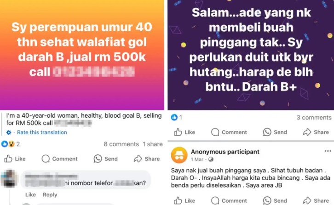Viewport: 334px width, 205px height.
Task: Share the Anonymous participant's post
Action: pyautogui.click(x=316, y=200)
